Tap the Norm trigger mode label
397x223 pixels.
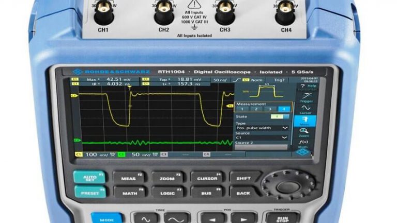click(256, 80)
